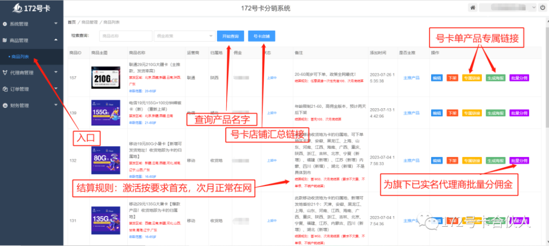549x246 pixels.
Task: Click the 陕西 location cell
Action: (214, 78)
